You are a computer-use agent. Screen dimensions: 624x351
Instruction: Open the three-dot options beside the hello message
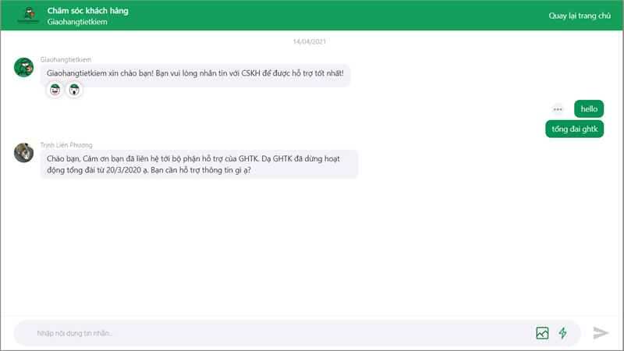(558, 109)
